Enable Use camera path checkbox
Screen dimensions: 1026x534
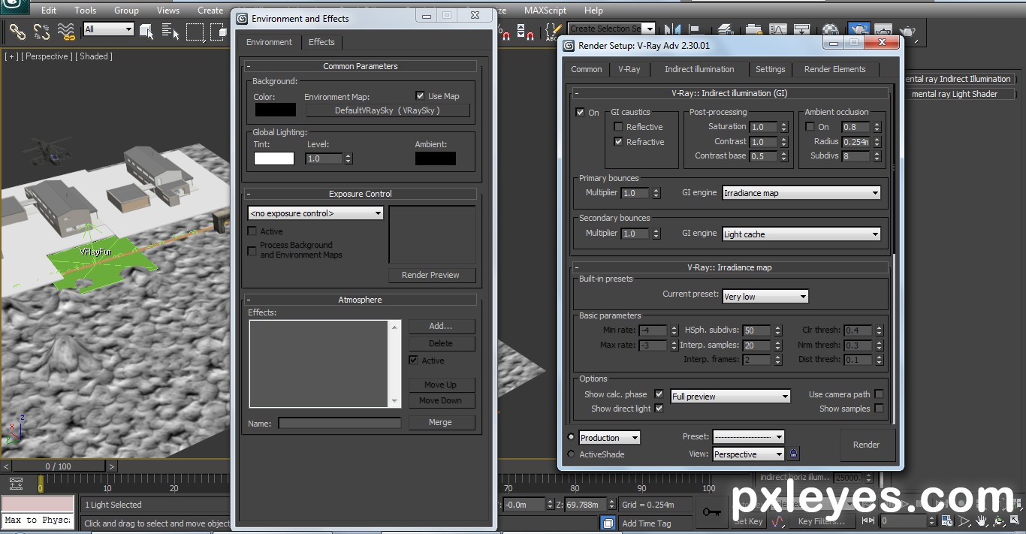pos(879,394)
